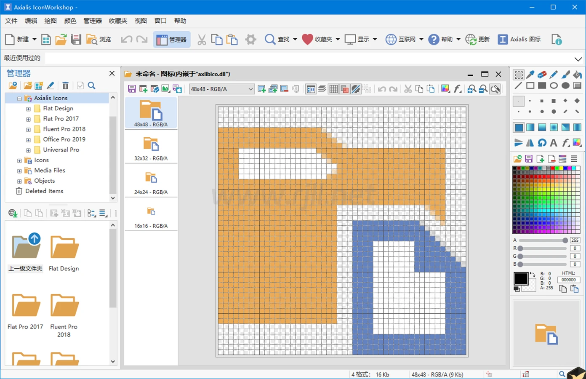Screen dimensions: 586x379
Task: Click the zoom in icon in editor toolbar
Action: (x=472, y=89)
